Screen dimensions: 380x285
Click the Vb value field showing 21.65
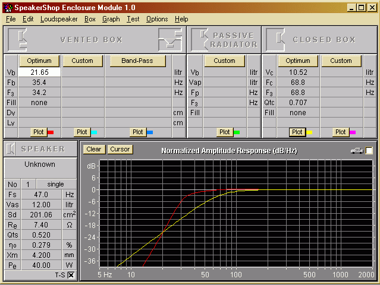coord(40,72)
